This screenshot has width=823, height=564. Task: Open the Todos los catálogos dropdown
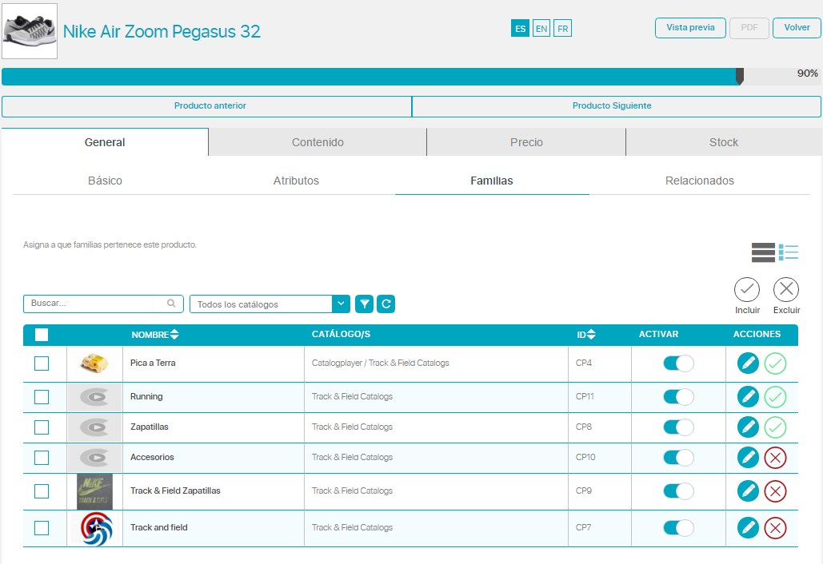click(x=270, y=304)
